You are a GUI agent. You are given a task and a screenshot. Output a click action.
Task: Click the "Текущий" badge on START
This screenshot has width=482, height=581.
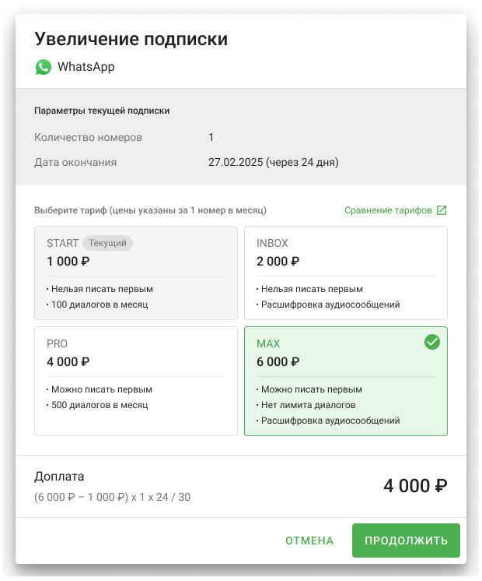point(107,243)
